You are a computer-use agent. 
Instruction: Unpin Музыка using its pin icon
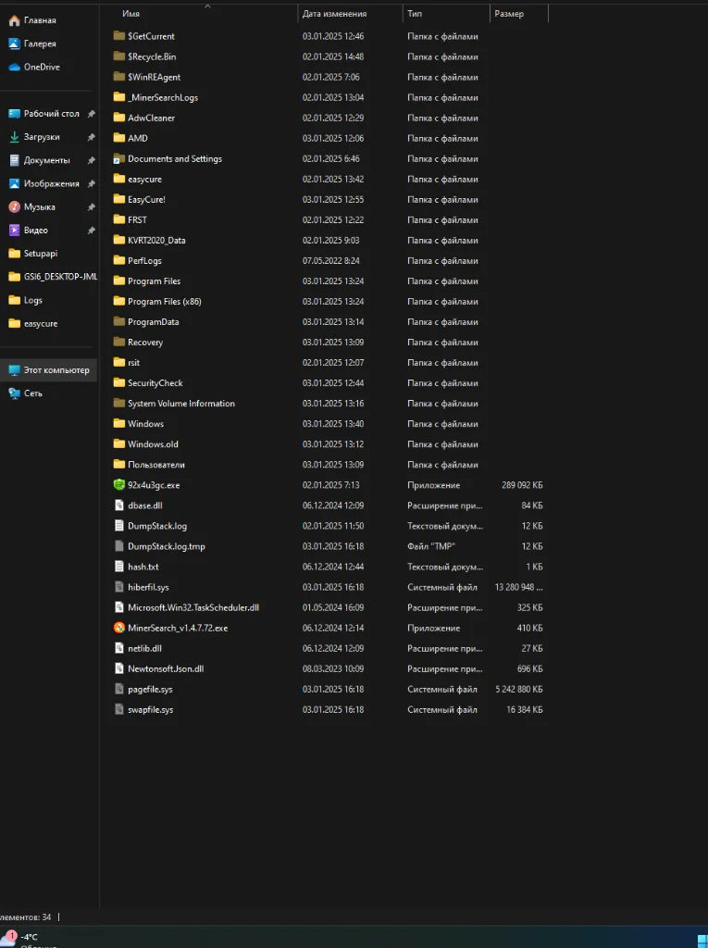coord(92,206)
